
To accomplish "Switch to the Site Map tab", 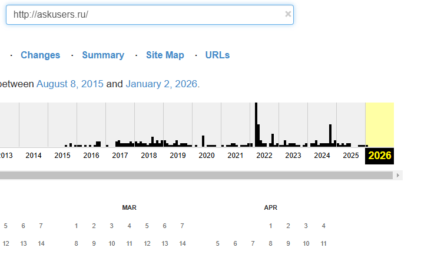I will 165,55.
